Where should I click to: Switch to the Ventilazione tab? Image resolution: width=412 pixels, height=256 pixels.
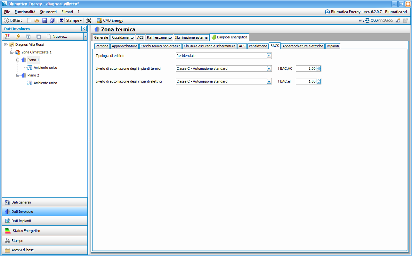[x=258, y=46]
